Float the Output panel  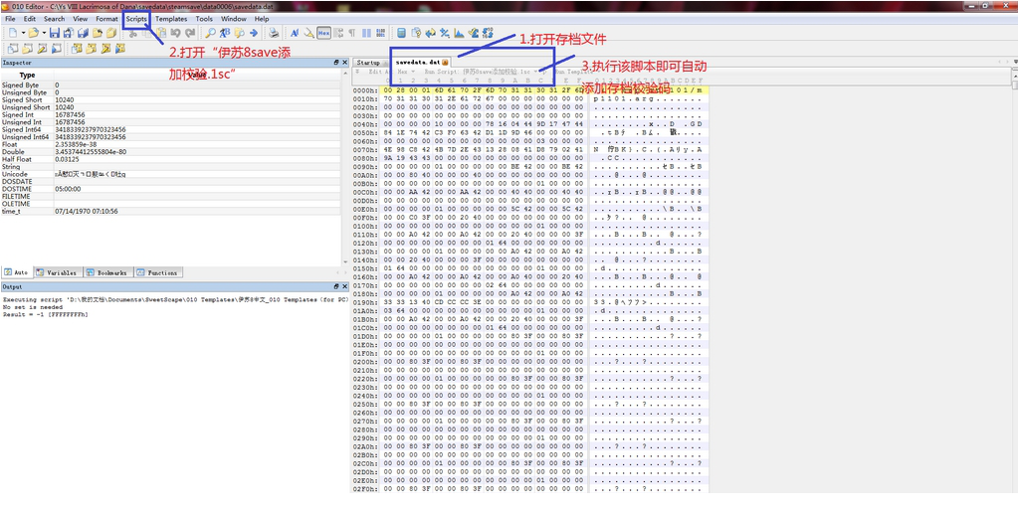click(x=336, y=286)
